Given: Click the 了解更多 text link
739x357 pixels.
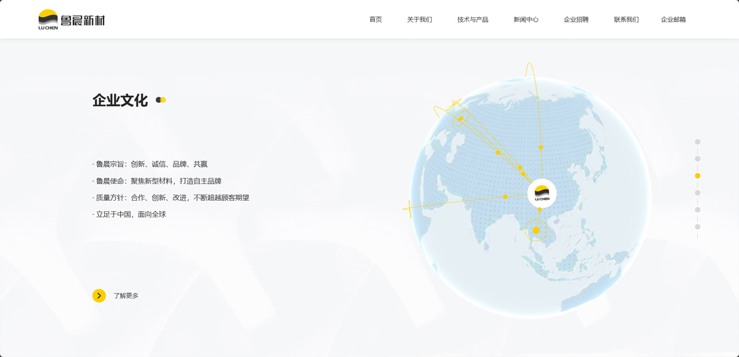Looking at the screenshot, I should 126,296.
